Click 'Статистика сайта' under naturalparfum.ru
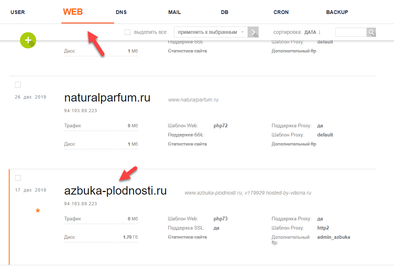This screenshot has width=394, height=277. (188, 144)
